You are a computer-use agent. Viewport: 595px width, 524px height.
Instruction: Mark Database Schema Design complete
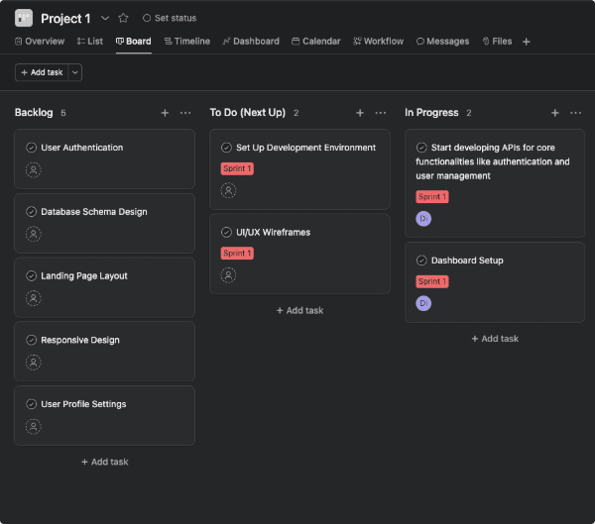[x=31, y=211]
